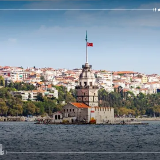This screenshot has width=160, height=160.
Task: Click the tower logo in bottom-left corner
Action: (x=2, y=149)
